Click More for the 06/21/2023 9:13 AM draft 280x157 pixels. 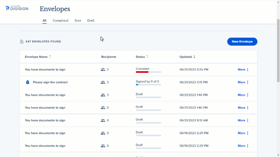pos(242,120)
